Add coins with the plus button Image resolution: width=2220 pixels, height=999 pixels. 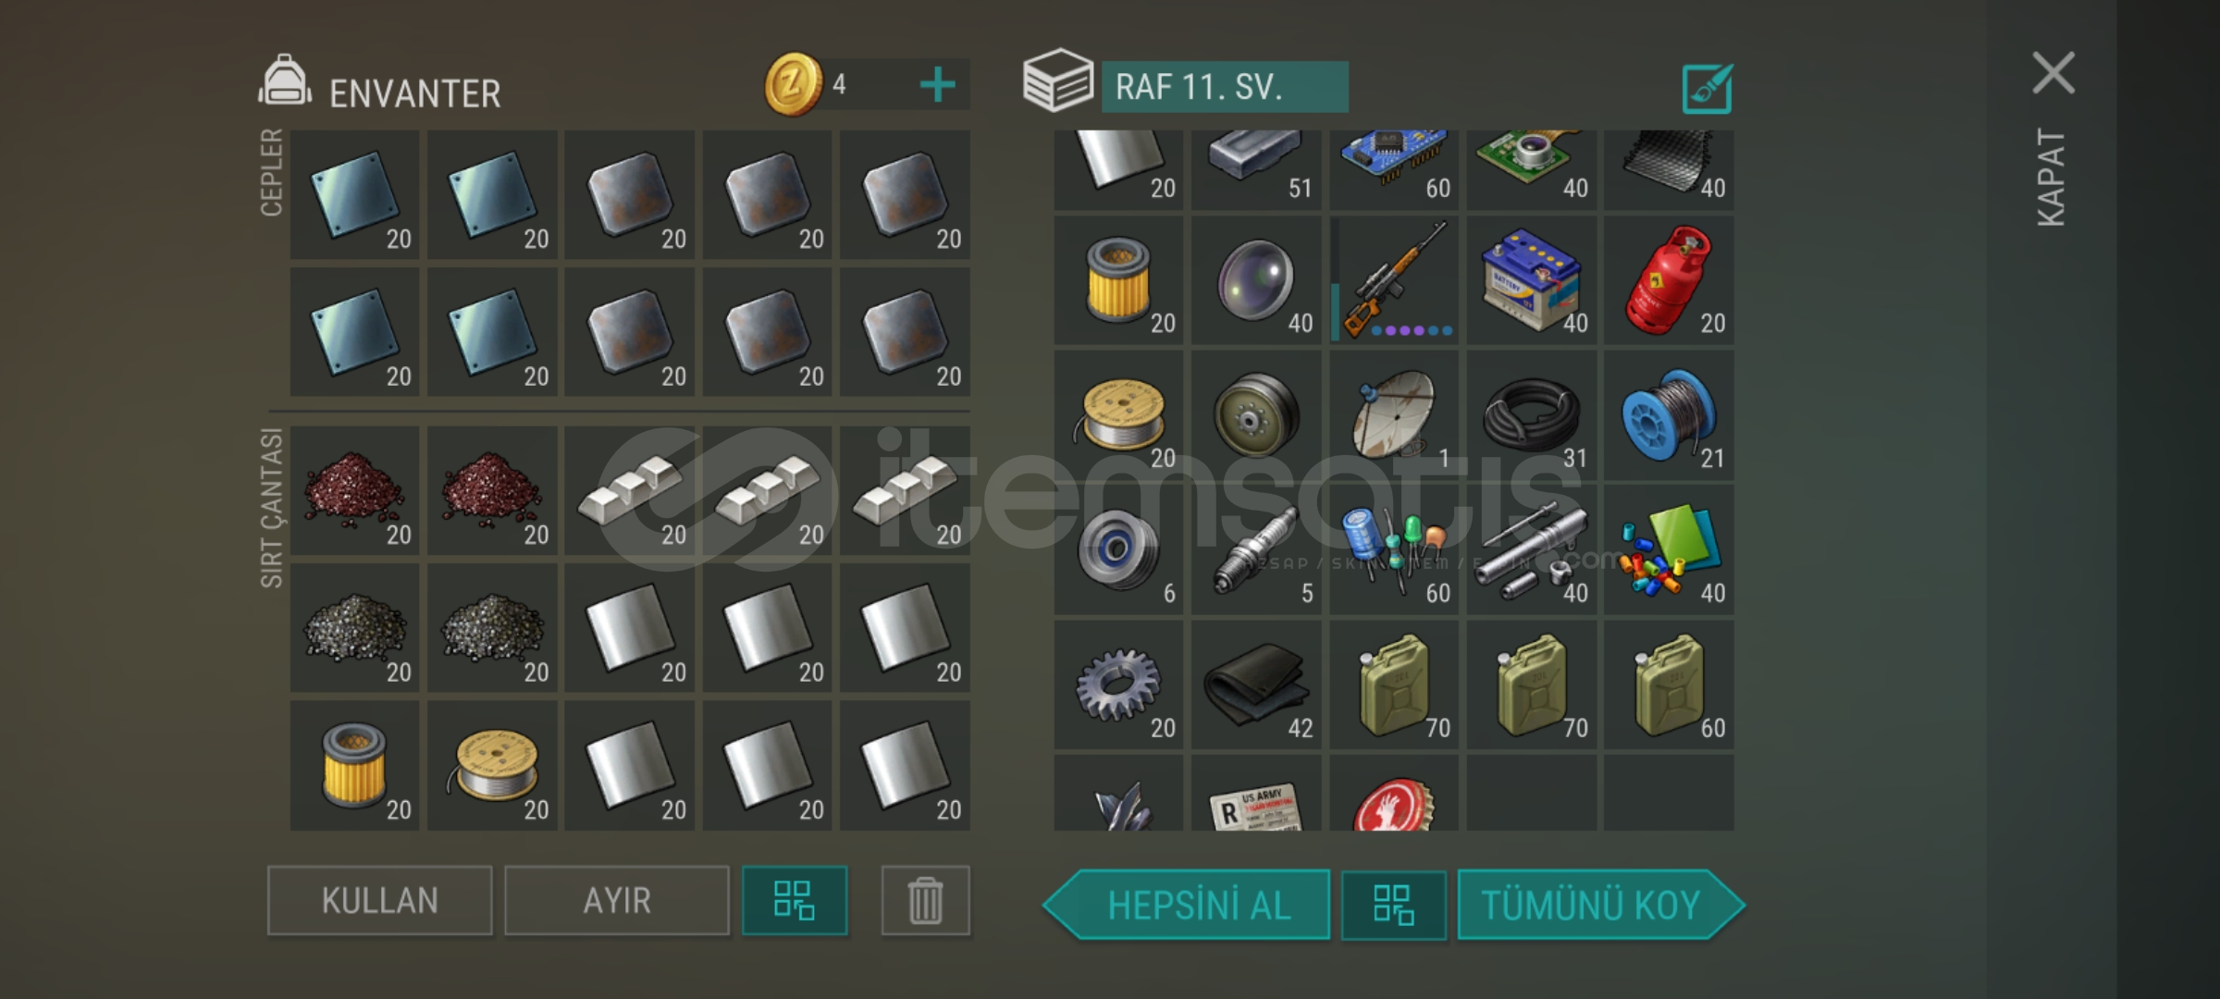(x=938, y=85)
